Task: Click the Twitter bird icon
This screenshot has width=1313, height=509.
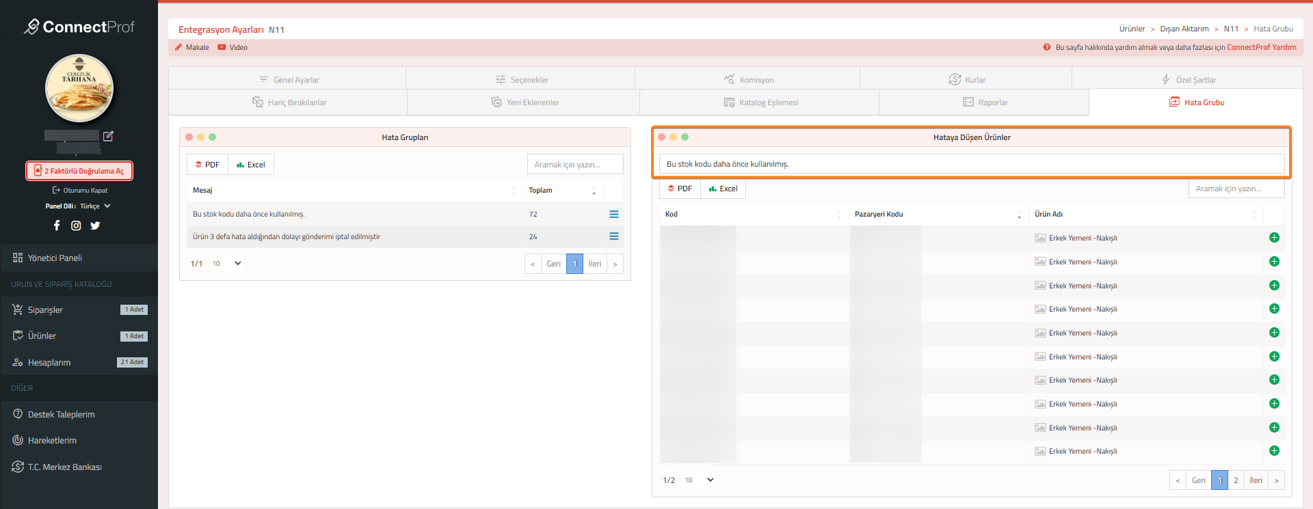Action: click(95, 225)
